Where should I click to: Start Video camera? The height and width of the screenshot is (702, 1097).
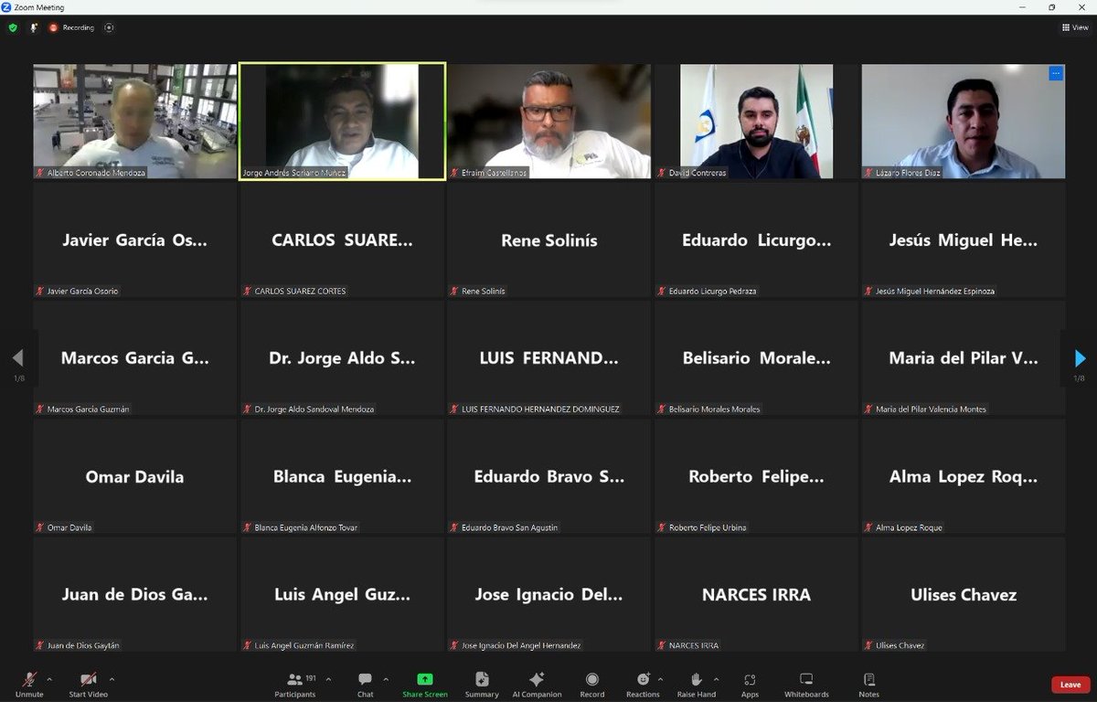[89, 685]
